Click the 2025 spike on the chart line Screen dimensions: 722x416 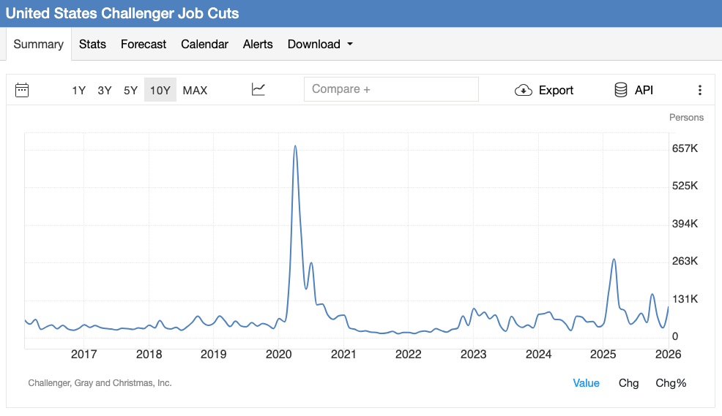[614, 260]
